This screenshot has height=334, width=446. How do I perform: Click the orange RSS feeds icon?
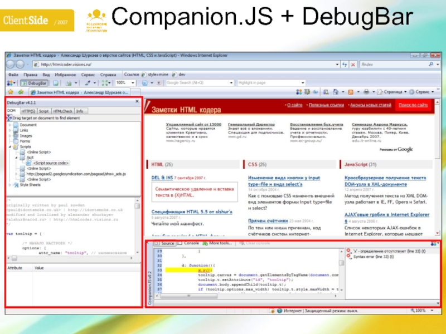tap(351, 92)
